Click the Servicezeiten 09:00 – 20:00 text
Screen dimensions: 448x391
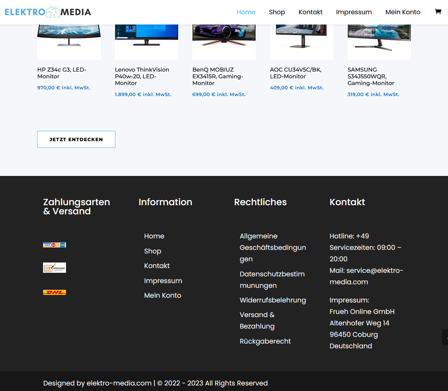(365, 253)
